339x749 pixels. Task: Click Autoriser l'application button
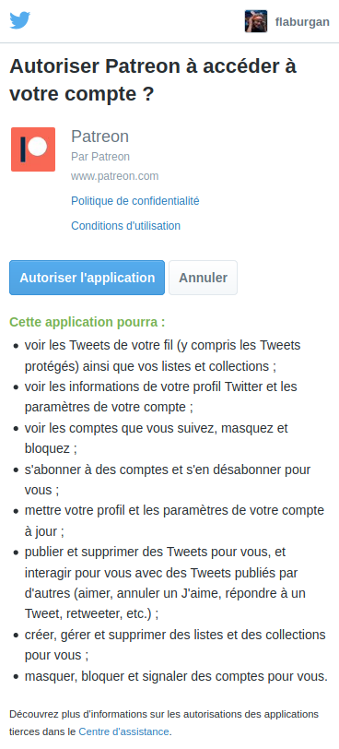(88, 278)
